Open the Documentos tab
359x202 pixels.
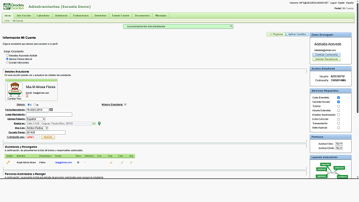point(142,16)
